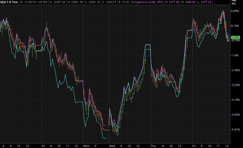Click the $DJI 5 D 15m chart title
Image resolution: width=243 pixels, height=148 pixels.
(x=9, y=2)
